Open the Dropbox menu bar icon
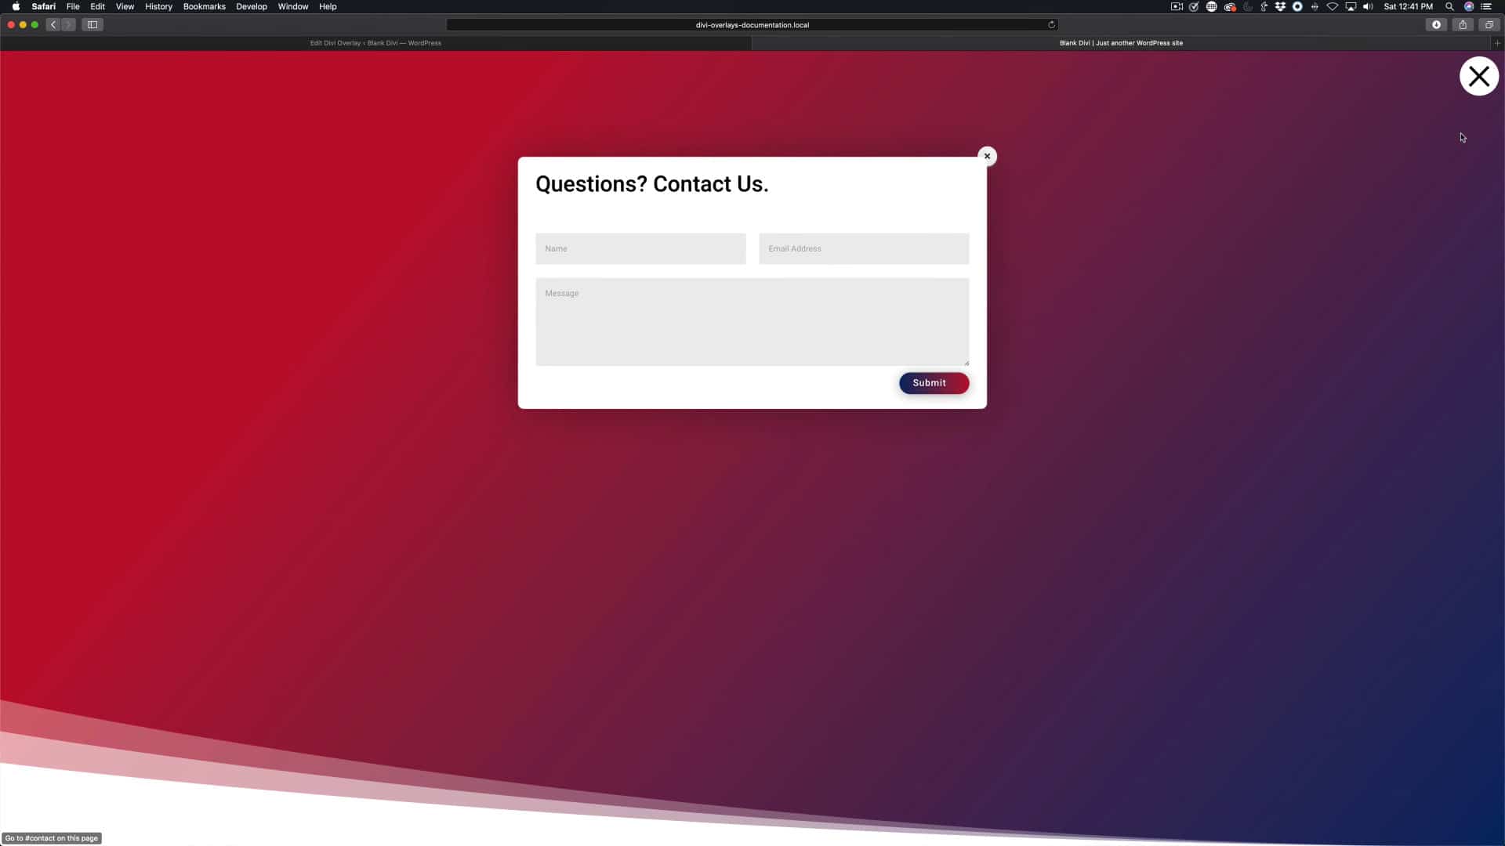The image size is (1505, 846). pos(1280,6)
